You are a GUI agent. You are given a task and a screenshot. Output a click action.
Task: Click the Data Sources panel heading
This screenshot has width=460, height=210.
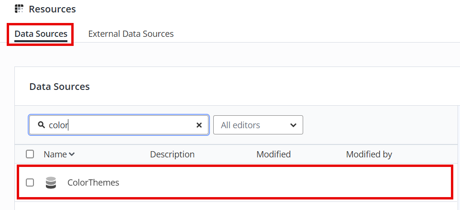click(60, 87)
